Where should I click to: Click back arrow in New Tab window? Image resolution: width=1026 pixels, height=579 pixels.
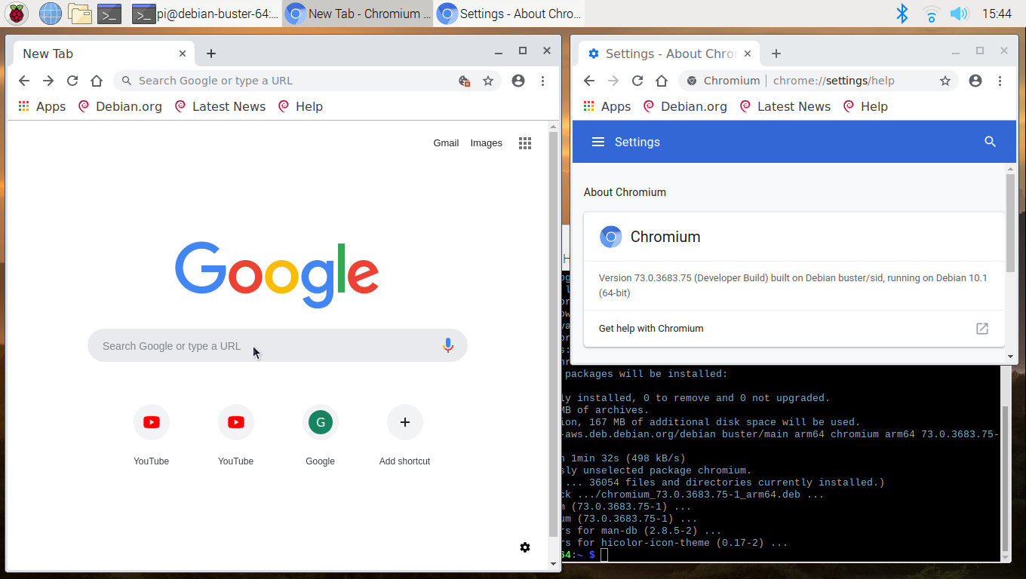pos(24,81)
